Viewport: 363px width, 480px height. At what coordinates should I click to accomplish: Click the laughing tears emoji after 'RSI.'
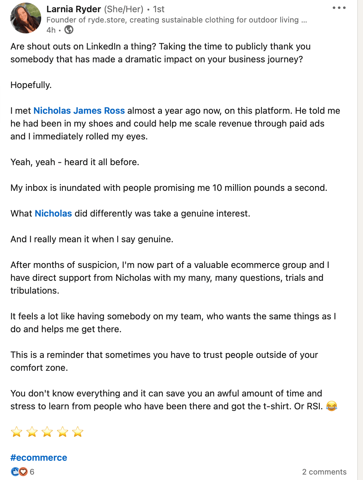click(331, 406)
